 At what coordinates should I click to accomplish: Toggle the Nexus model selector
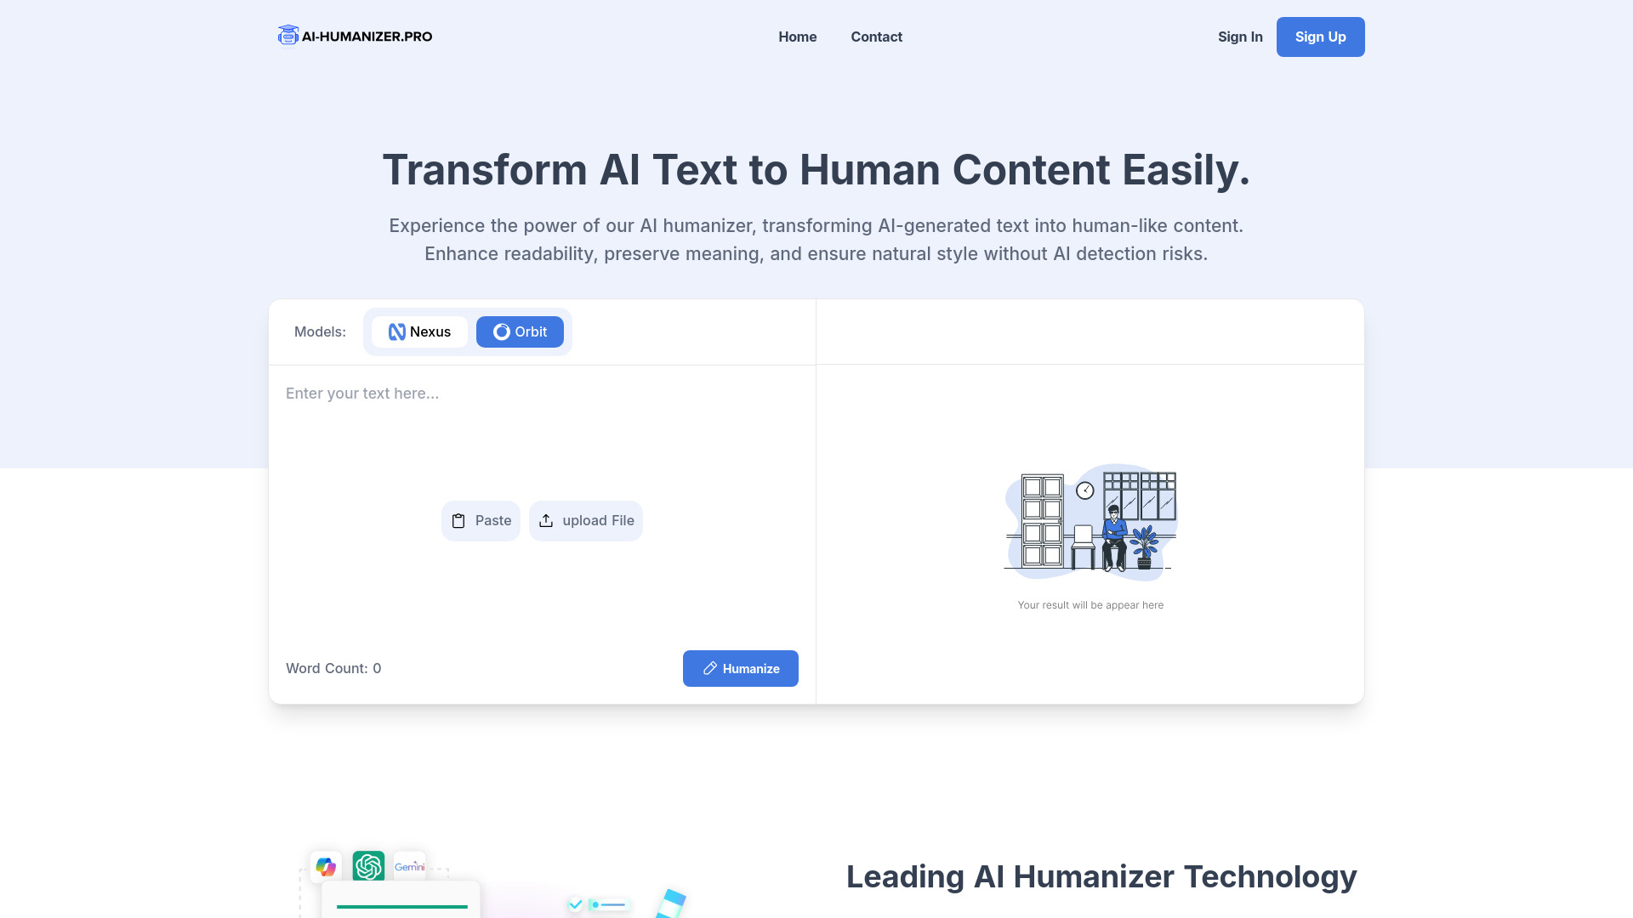pyautogui.click(x=419, y=331)
